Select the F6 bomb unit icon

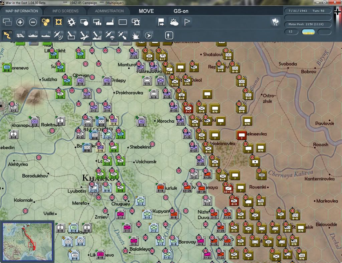click(x=71, y=35)
